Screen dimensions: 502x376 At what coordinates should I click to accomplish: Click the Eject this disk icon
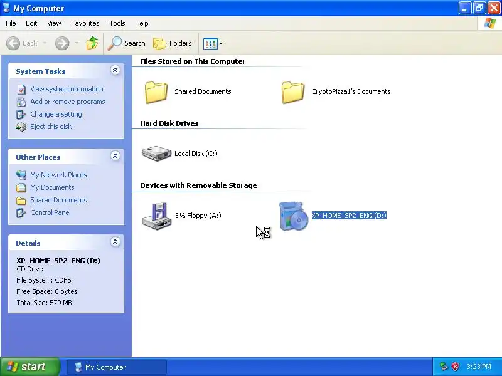pyautogui.click(x=21, y=127)
